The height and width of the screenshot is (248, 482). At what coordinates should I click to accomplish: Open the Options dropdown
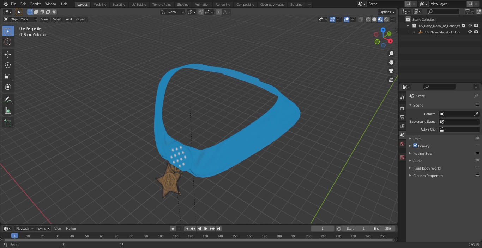coord(387,12)
